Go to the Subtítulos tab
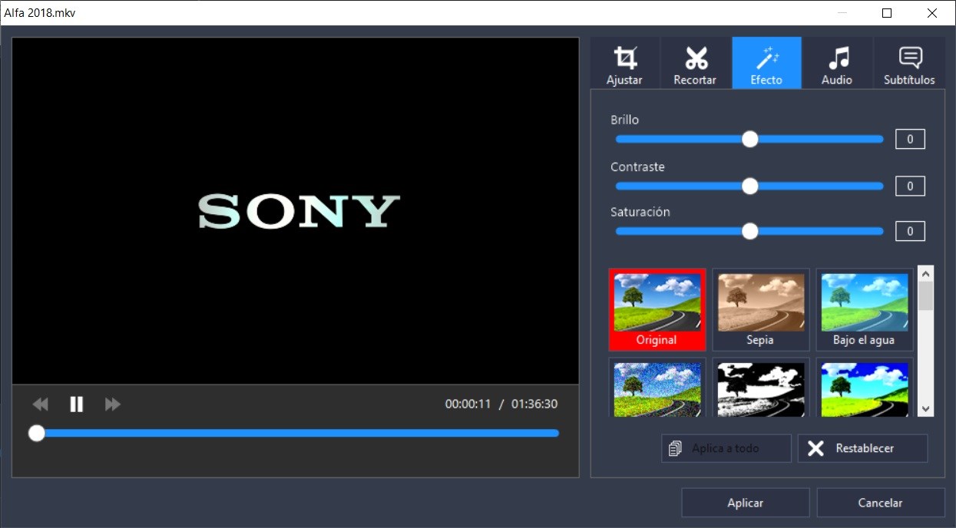Image resolution: width=956 pixels, height=528 pixels. [x=909, y=63]
